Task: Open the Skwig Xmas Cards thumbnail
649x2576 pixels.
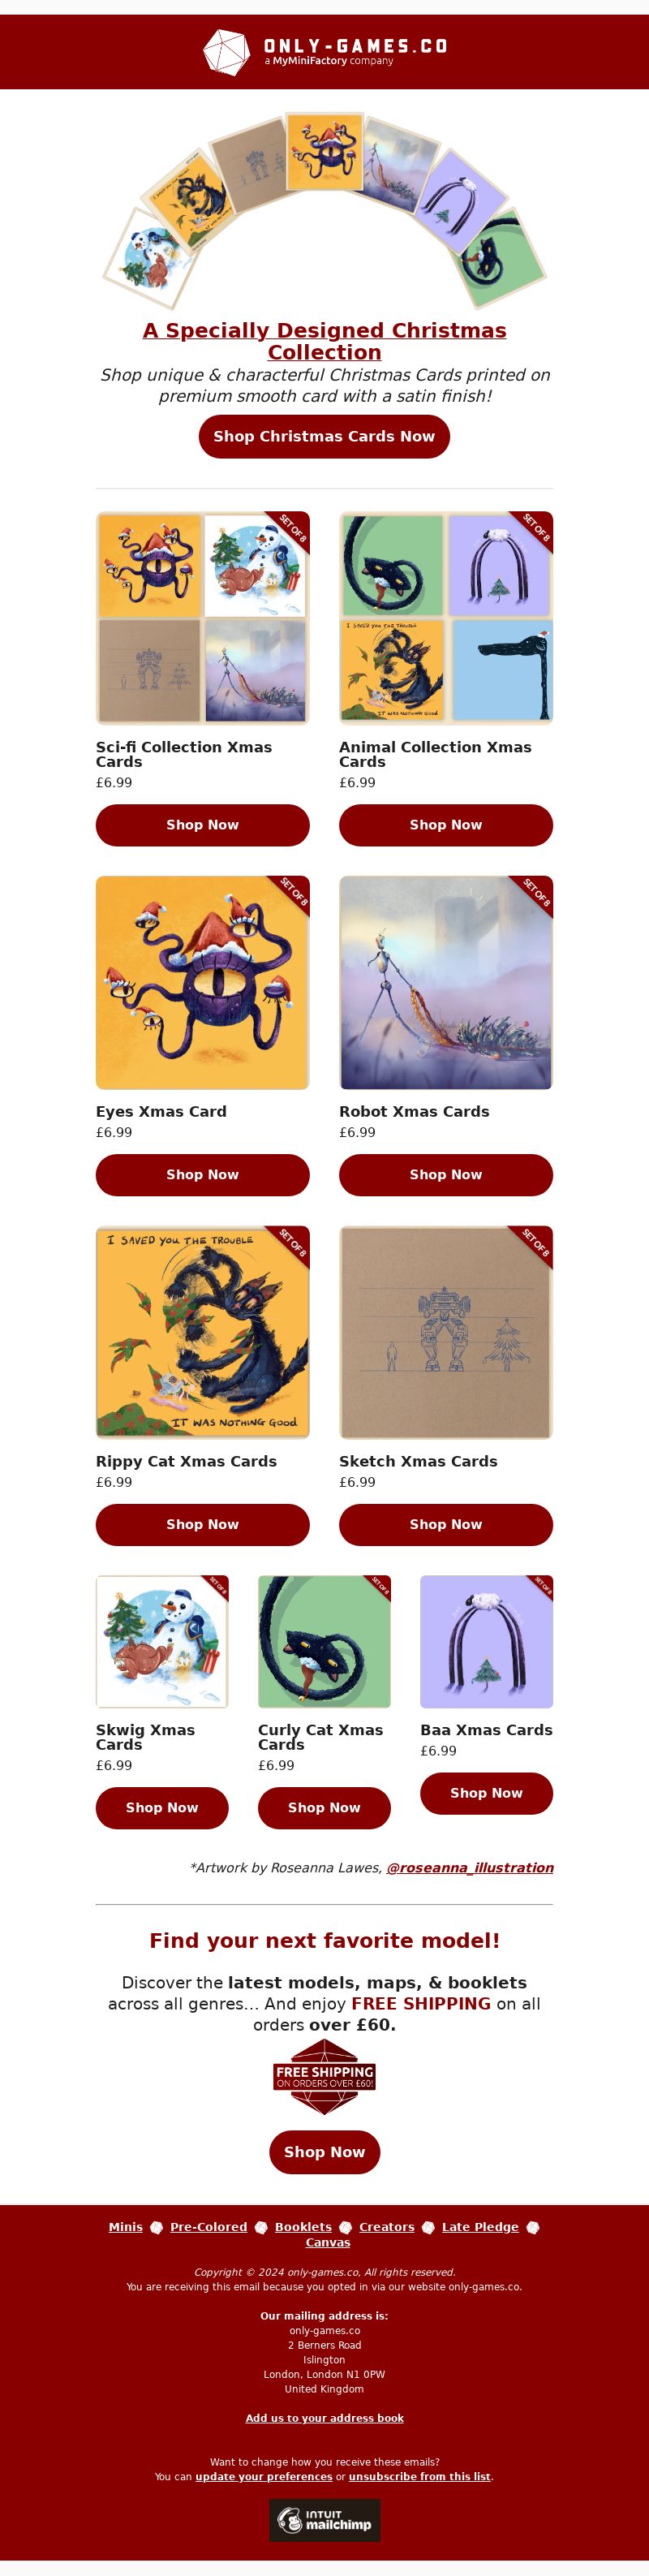Action: 162,1642
